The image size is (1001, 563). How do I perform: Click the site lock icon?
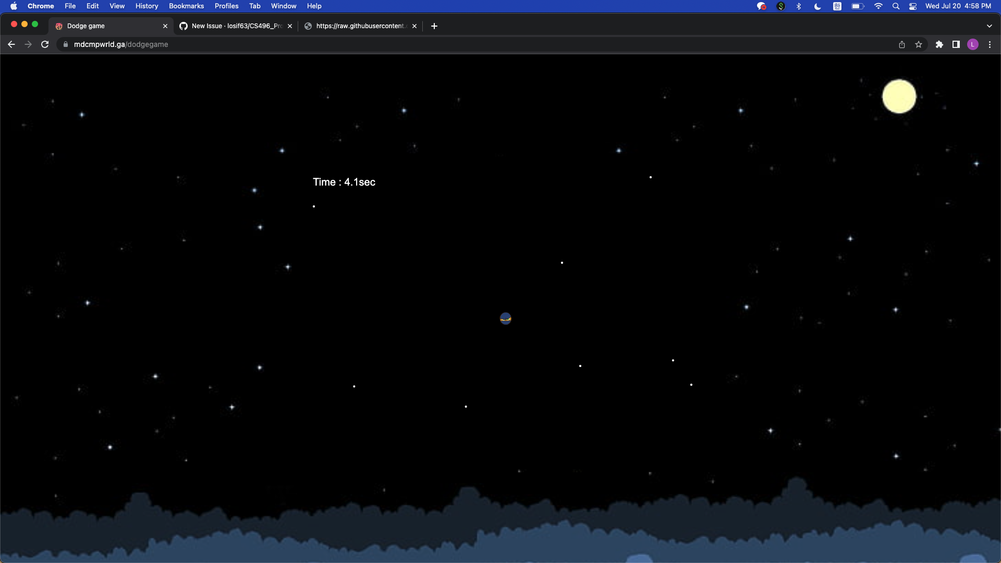coord(66,44)
